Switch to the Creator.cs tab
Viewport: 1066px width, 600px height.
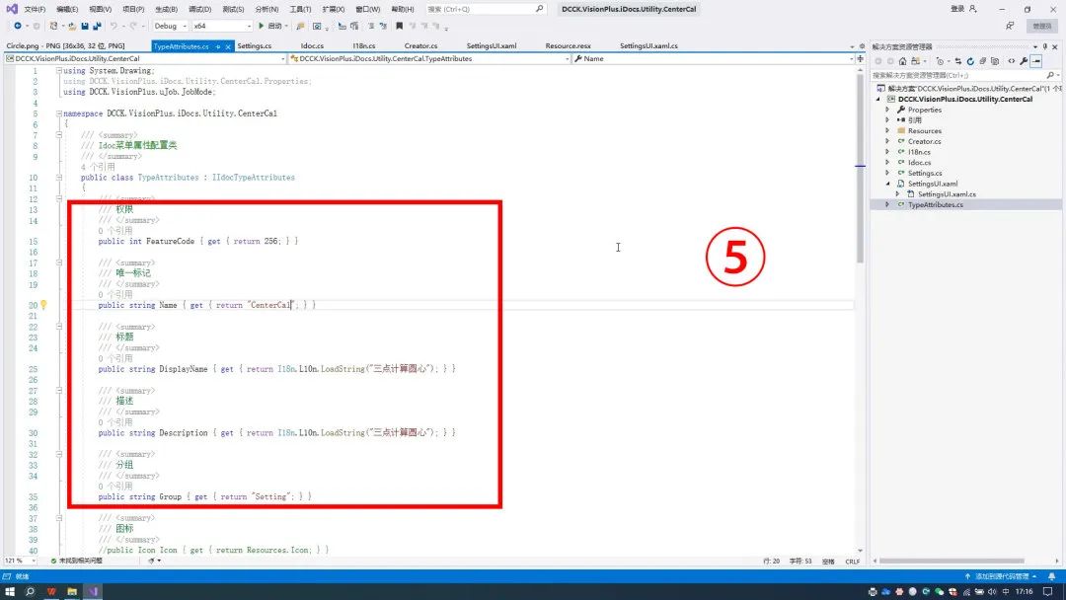[420, 45]
